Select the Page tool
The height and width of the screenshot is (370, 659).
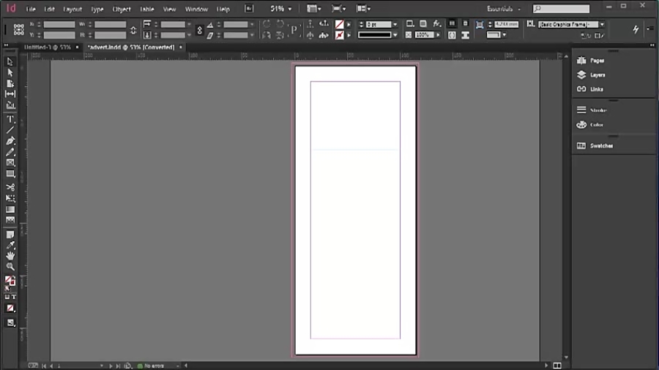coord(10,83)
